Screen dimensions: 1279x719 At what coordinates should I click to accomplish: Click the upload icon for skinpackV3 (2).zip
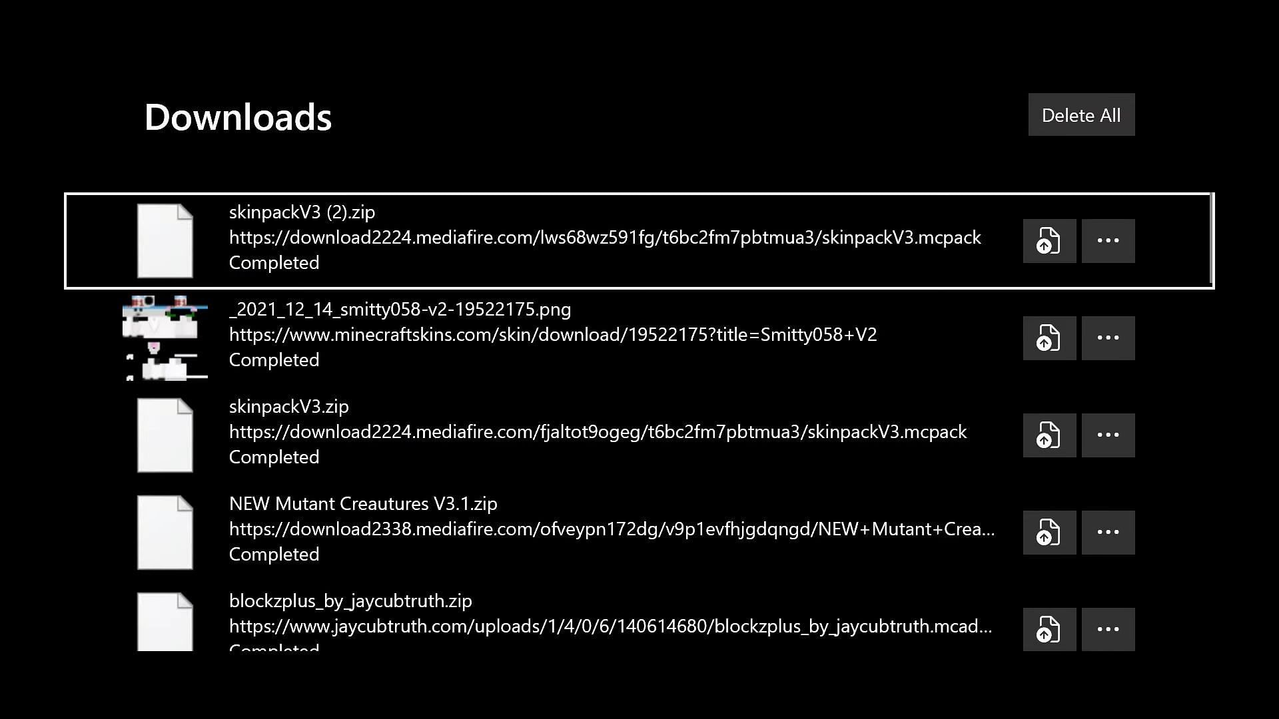[x=1048, y=240]
